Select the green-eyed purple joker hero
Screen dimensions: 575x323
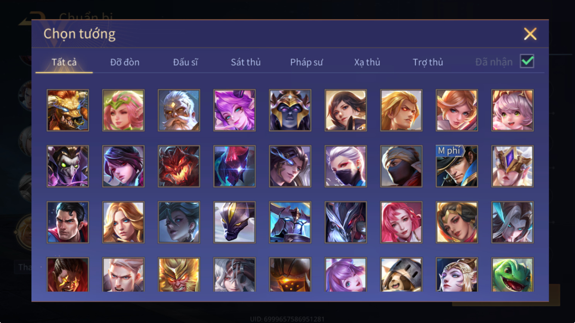pos(68,166)
